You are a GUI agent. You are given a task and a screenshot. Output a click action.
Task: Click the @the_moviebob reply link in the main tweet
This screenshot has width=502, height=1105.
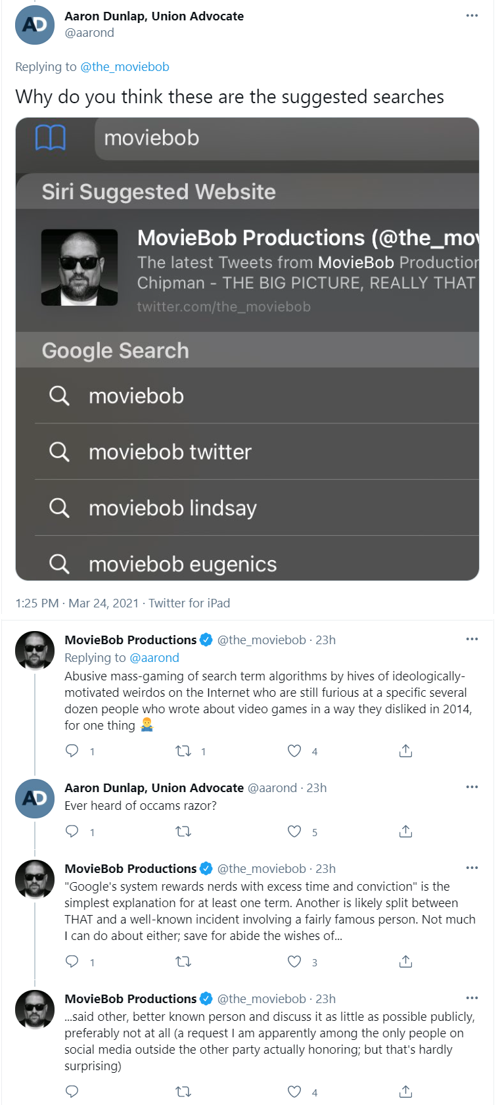[125, 67]
